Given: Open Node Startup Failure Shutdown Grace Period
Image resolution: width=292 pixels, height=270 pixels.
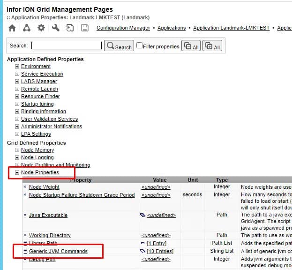Looking at the screenshot, I should [82, 195].
